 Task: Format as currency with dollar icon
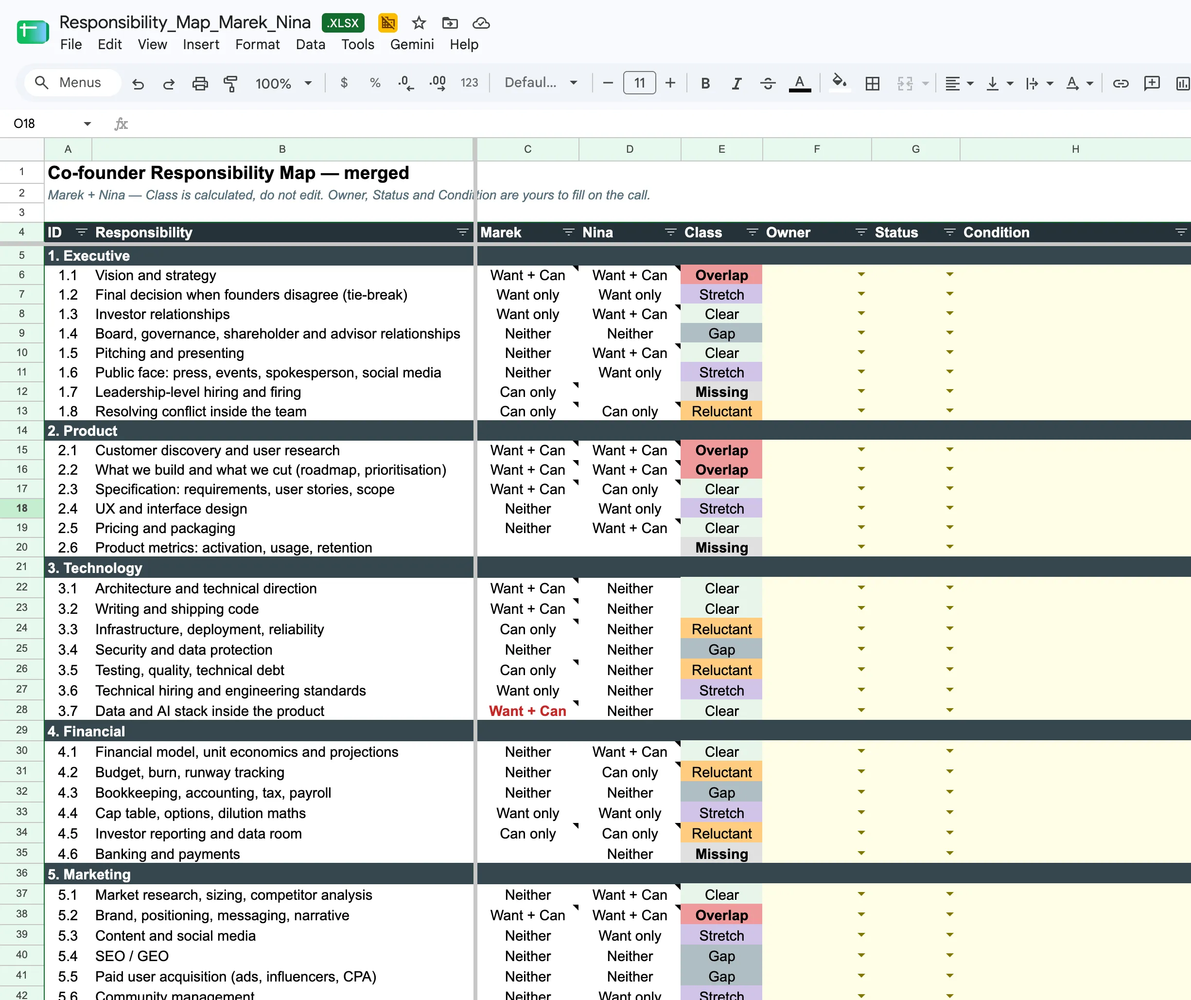pos(344,83)
